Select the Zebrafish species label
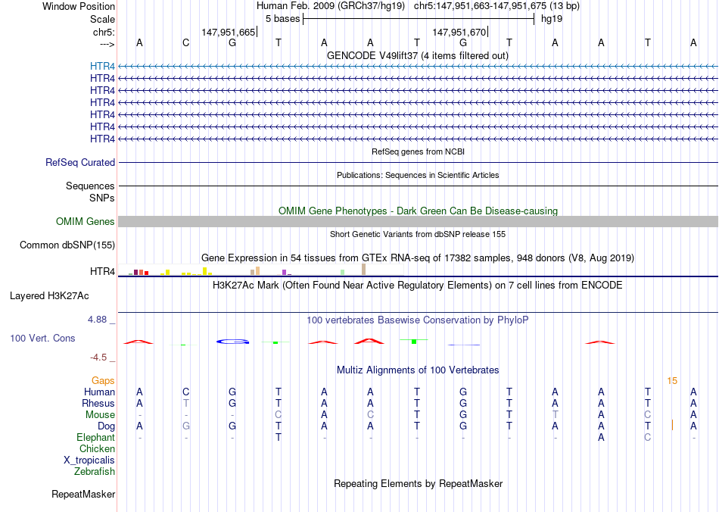Screen dimensions: 719x512 pyautogui.click(x=95, y=471)
